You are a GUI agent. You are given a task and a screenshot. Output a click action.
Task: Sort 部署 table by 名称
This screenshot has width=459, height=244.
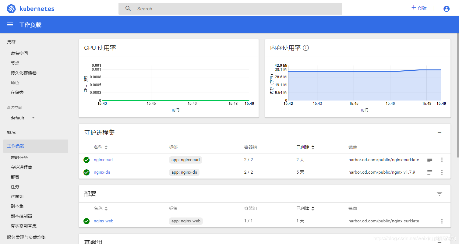[x=101, y=209]
